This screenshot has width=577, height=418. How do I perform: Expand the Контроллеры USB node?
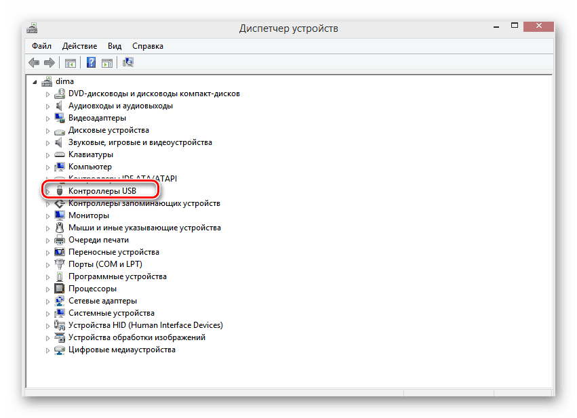[47, 191]
